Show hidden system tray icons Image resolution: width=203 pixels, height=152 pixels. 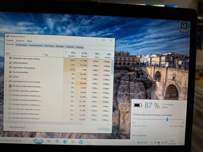click(x=151, y=142)
